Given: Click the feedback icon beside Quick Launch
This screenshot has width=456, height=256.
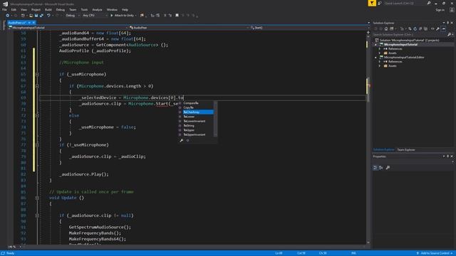Looking at the screenshot, I should pos(380,3).
